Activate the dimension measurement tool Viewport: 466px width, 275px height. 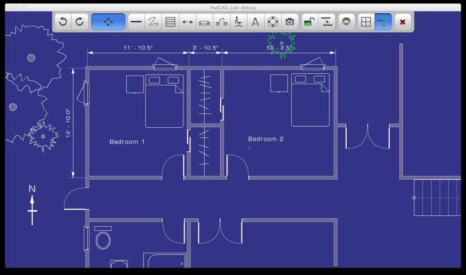[x=187, y=22]
